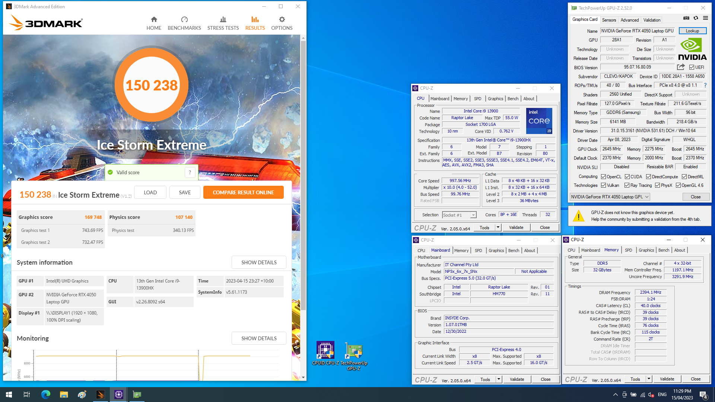Open the notification center icon
Viewport: 715px width, 402px height.
click(x=703, y=395)
